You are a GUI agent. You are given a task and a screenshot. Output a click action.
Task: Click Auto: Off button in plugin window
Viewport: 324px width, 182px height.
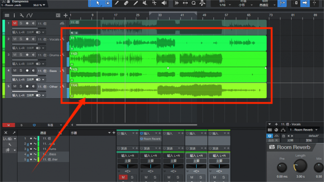tap(273, 141)
